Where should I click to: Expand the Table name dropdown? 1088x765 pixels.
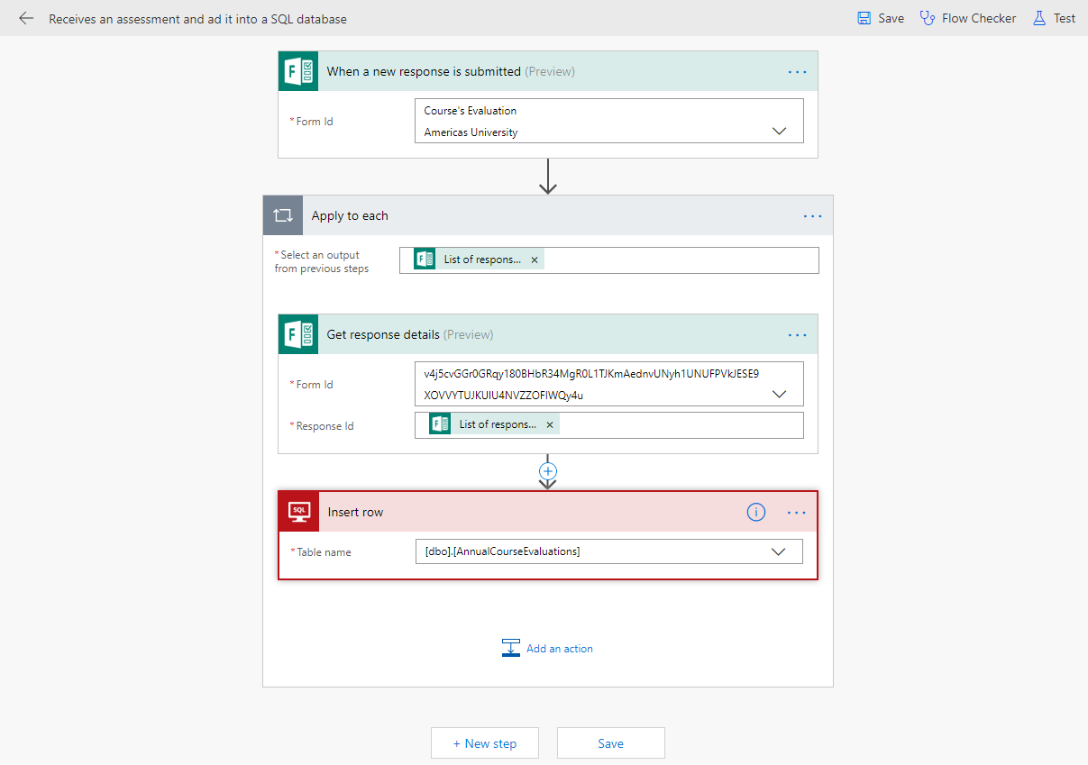coord(779,551)
